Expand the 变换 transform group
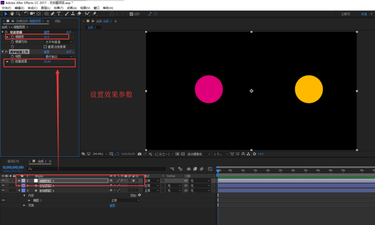The height and width of the screenshot is (225, 375). (24, 205)
